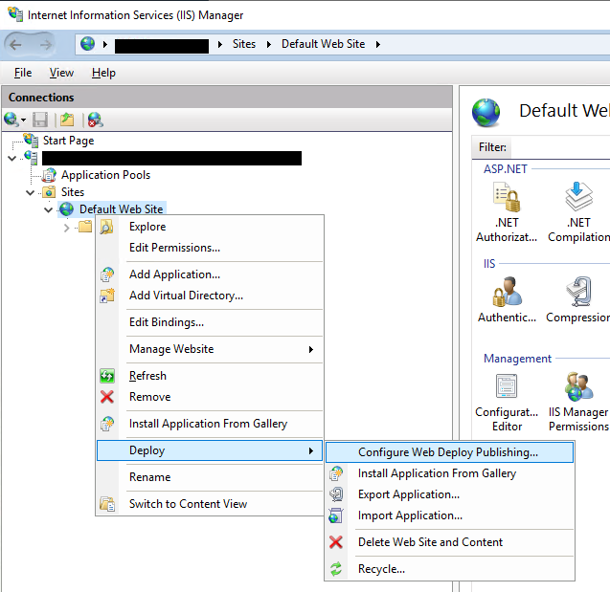Image resolution: width=610 pixels, height=592 pixels.
Task: Collapse the Sites tree node
Action: tap(31, 192)
